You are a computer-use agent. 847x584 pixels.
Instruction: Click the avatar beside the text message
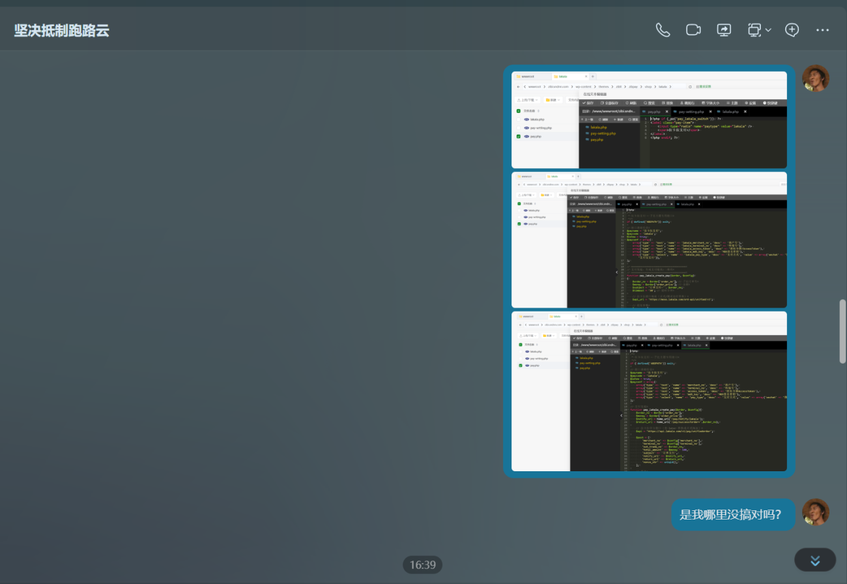tap(815, 512)
